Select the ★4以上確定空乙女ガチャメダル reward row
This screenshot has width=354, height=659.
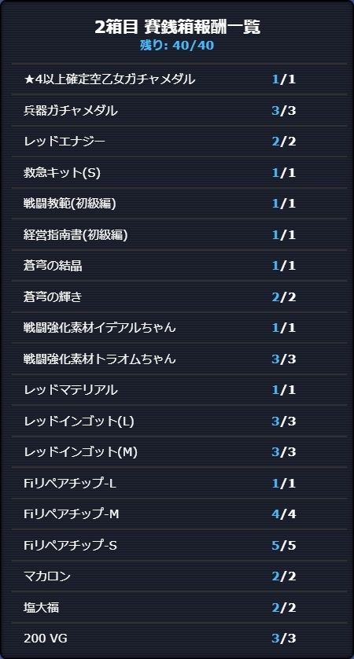click(x=179, y=79)
